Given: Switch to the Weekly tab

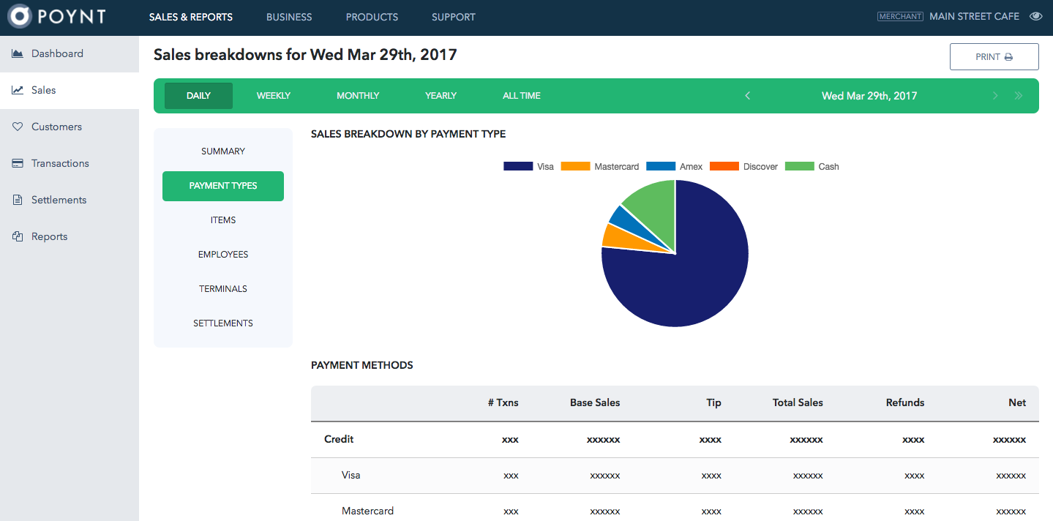Looking at the screenshot, I should (274, 96).
